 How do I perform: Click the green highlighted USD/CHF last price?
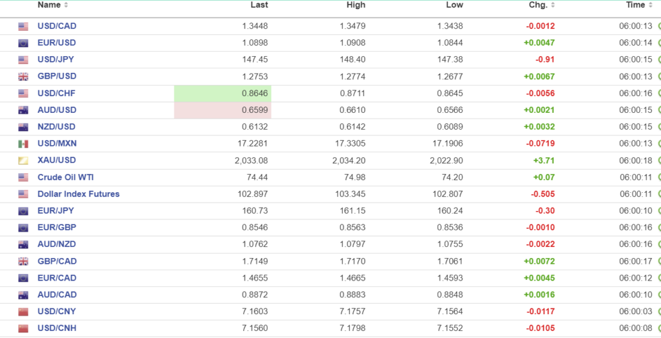[223, 94]
